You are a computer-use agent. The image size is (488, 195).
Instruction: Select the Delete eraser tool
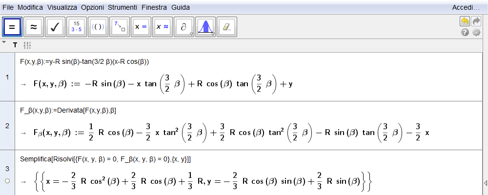[x=226, y=27]
